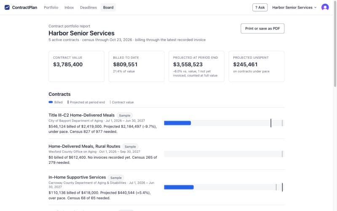337x211 pixels.
Task: Click the Ask button
Action: point(260,7)
